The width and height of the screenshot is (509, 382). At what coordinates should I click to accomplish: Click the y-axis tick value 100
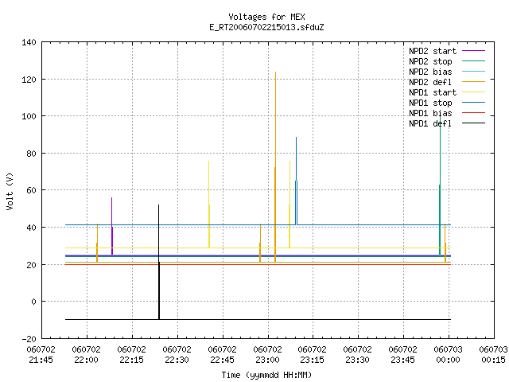tap(29, 116)
